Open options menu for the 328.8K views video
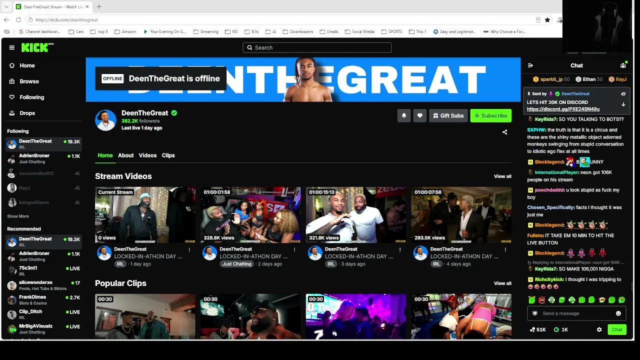The image size is (640, 360). (x=294, y=249)
